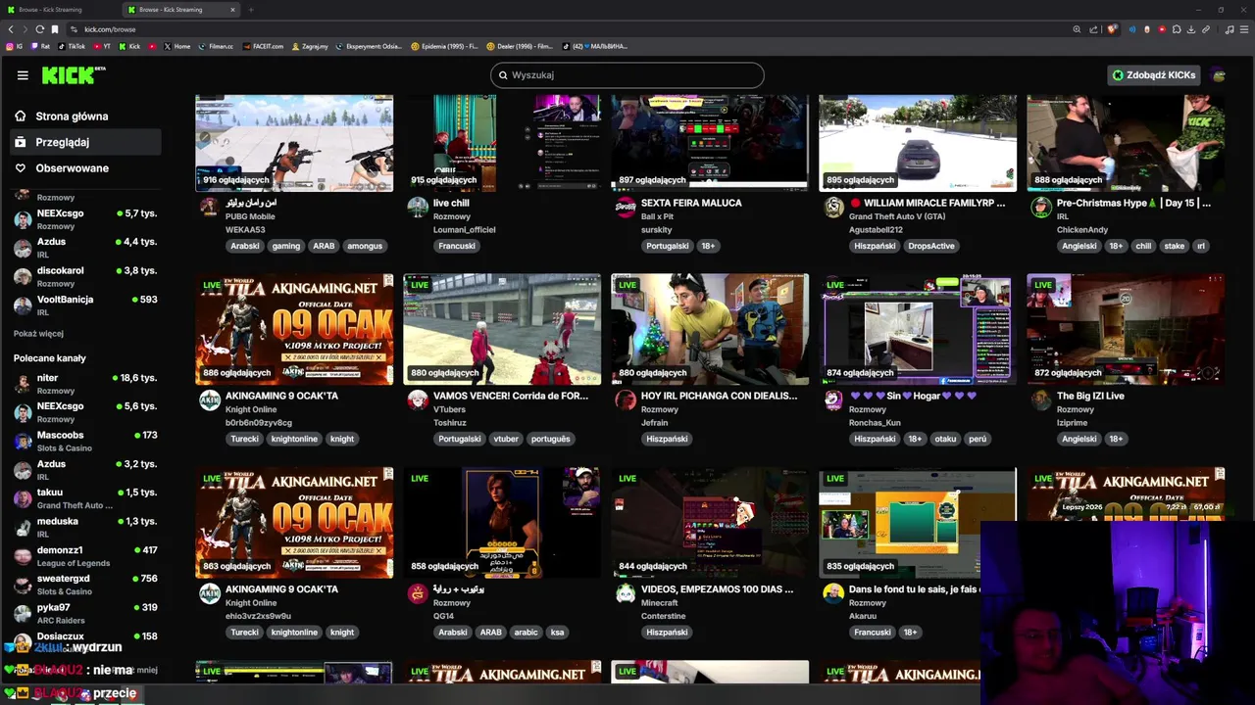Click the bookmark icon next to the address bar
Screen dimensions: 1255x705
(55, 29)
